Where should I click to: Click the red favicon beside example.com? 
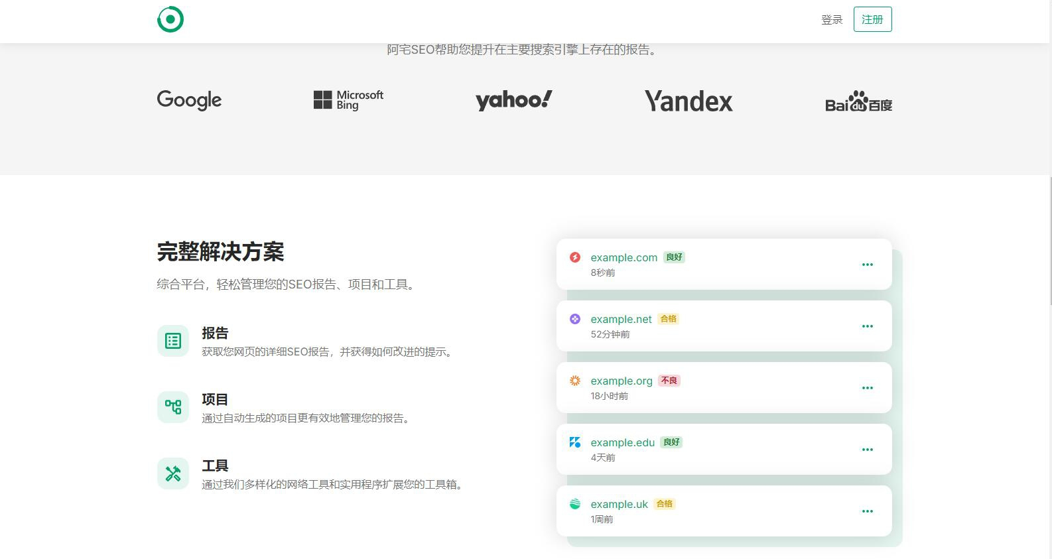click(x=575, y=257)
